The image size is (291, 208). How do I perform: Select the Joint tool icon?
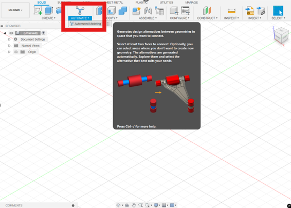[x=148, y=11]
